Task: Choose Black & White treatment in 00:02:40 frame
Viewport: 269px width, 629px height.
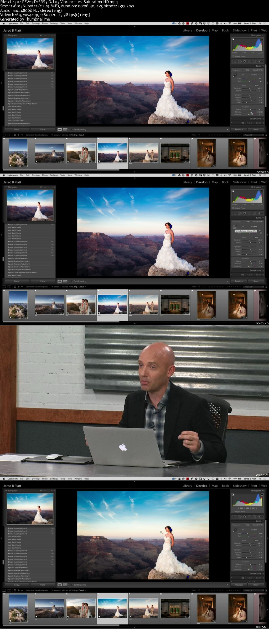Action: pyautogui.click(x=257, y=222)
